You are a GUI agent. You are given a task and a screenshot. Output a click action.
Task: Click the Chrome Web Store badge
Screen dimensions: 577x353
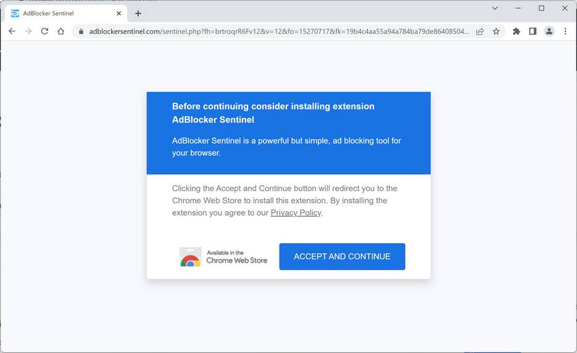point(223,257)
